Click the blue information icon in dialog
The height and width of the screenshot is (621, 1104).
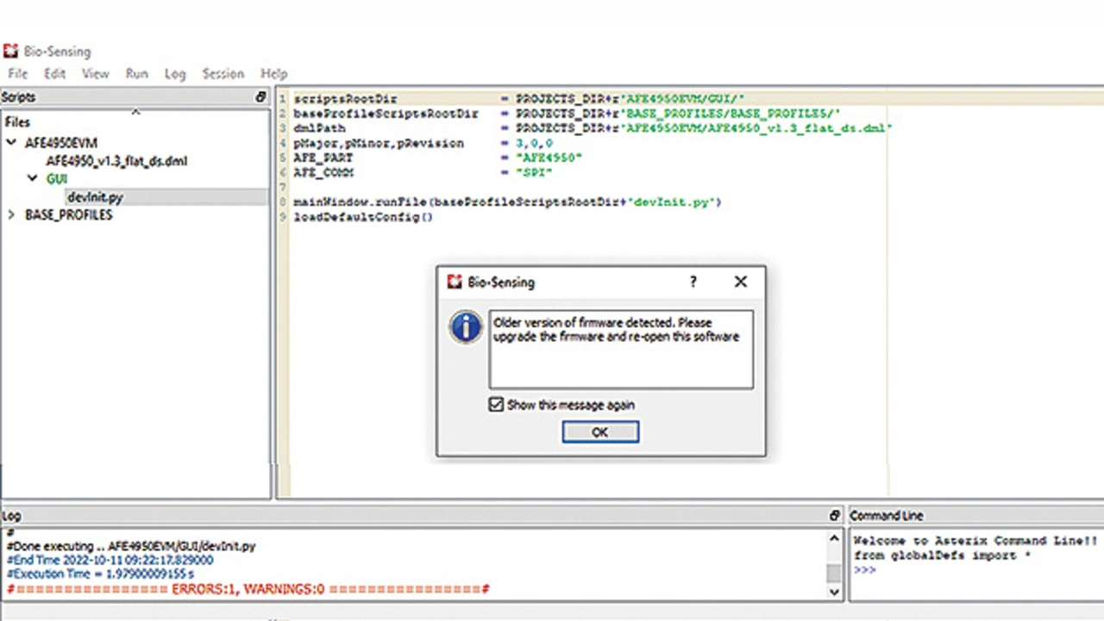click(466, 328)
